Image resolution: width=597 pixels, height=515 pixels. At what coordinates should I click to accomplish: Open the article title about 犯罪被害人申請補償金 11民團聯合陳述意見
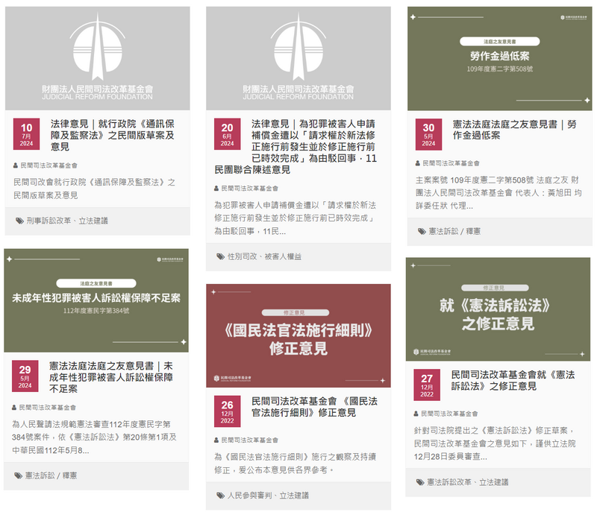[x=296, y=146]
